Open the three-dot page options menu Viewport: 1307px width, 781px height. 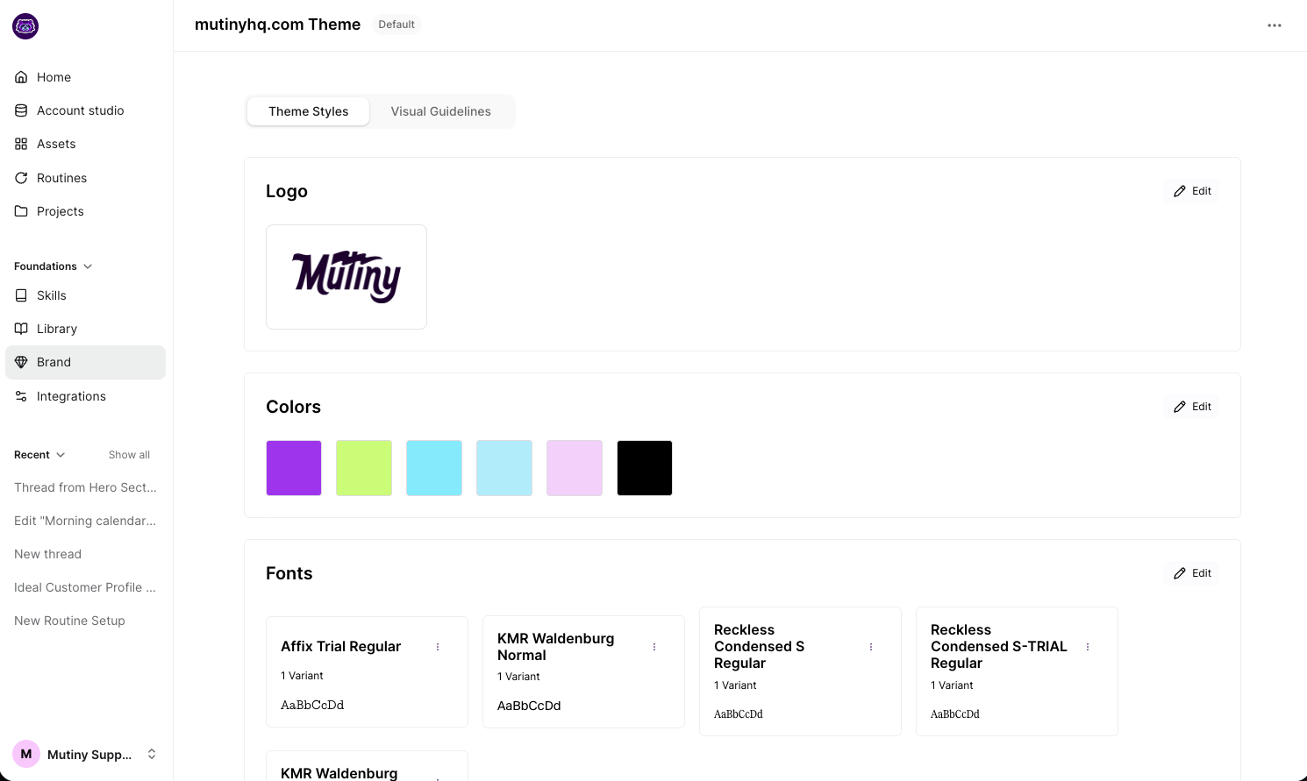1275,25
